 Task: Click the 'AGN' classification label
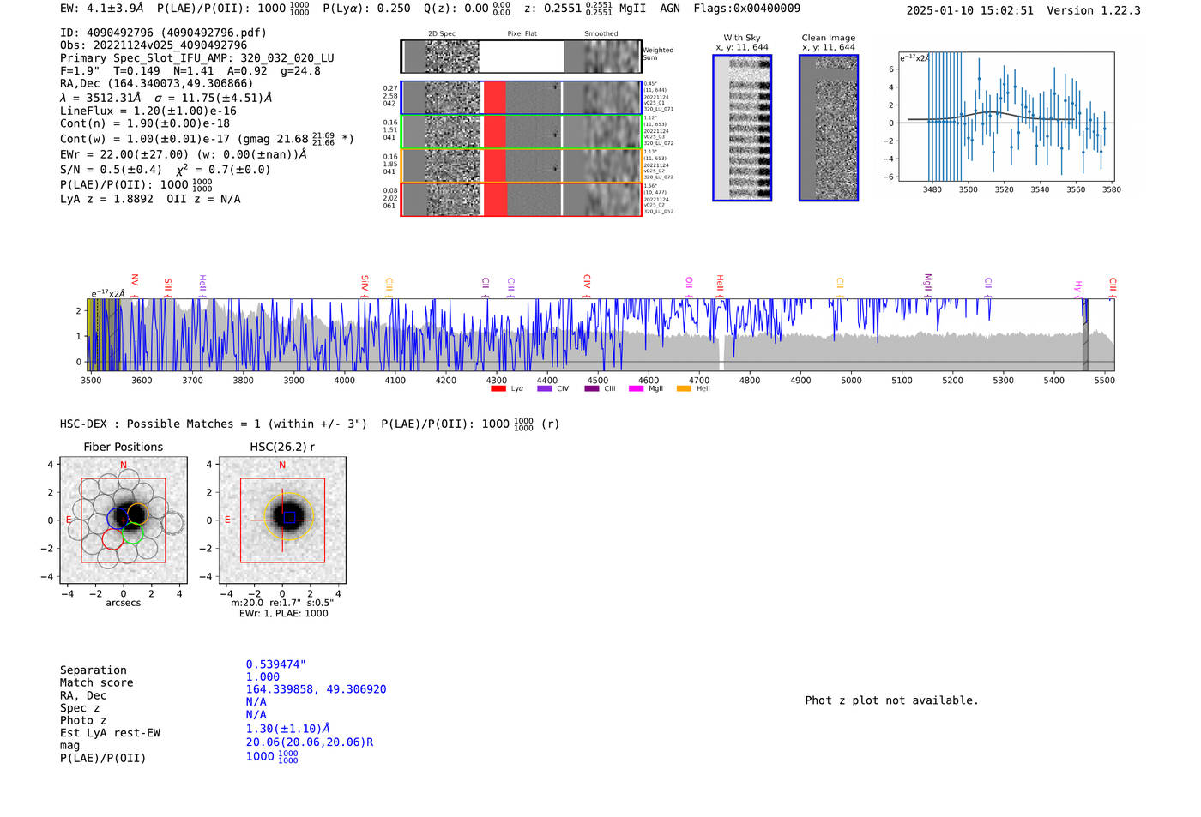pyautogui.click(x=670, y=8)
